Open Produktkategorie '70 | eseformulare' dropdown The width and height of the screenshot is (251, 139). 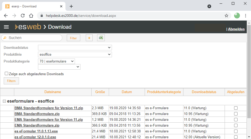pyautogui.click(x=56, y=61)
